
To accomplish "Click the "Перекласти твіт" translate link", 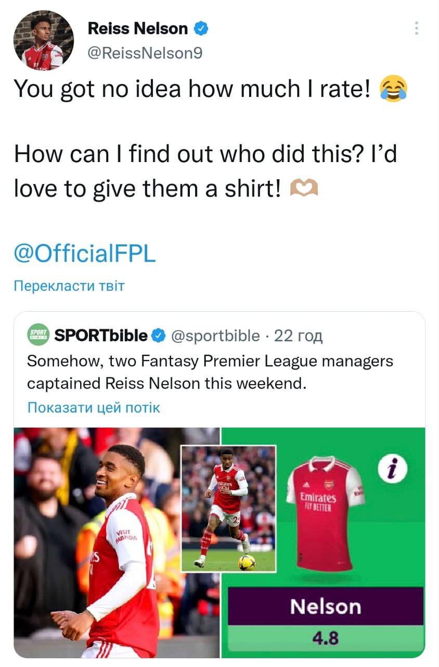I will point(69,286).
